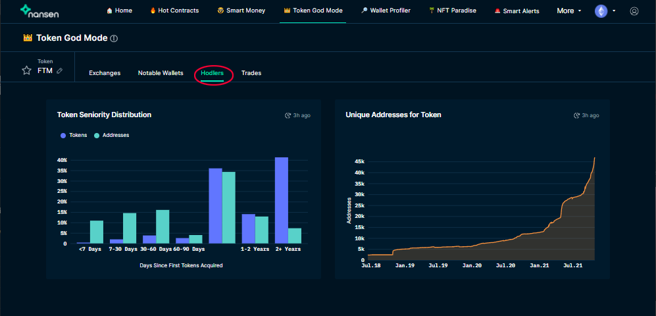This screenshot has height=316, width=656.
Task: Open Hot Contracts page
Action: 174,11
